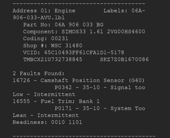Image resolution: width=170 pixels, height=138 pixels.
Task: Click the bottom dashed separator line
Action: (84, 136)
